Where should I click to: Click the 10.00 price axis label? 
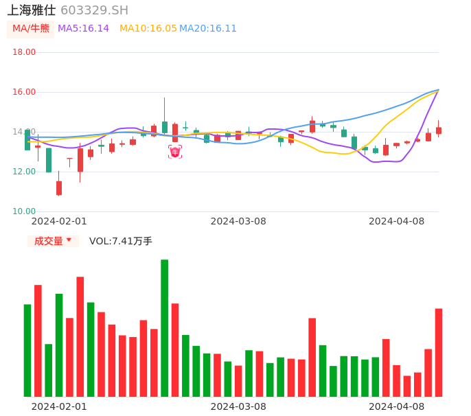24,211
